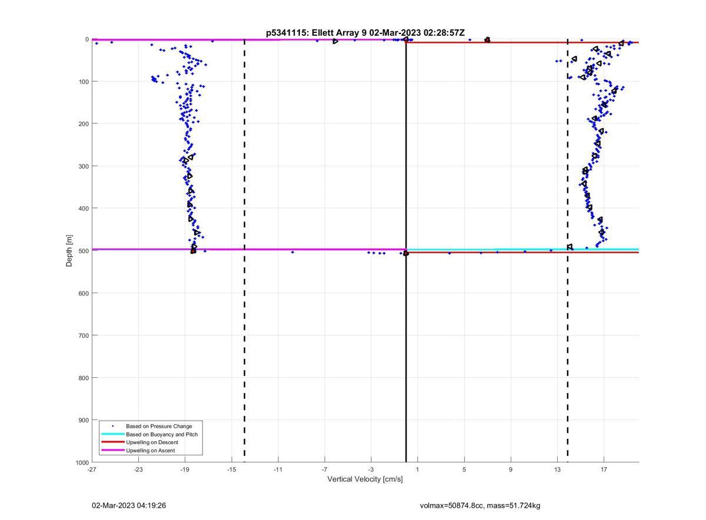This screenshot has width=706, height=520.
Task: Click x-axis tick label '-3'
Action: [371, 469]
